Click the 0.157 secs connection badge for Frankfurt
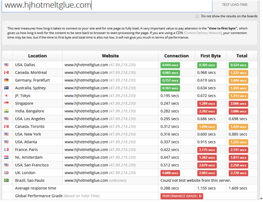 (x=170, y=80)
